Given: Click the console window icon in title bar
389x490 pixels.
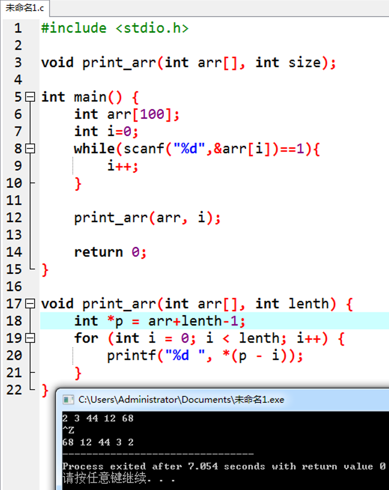Looking at the screenshot, I should 68,400.
